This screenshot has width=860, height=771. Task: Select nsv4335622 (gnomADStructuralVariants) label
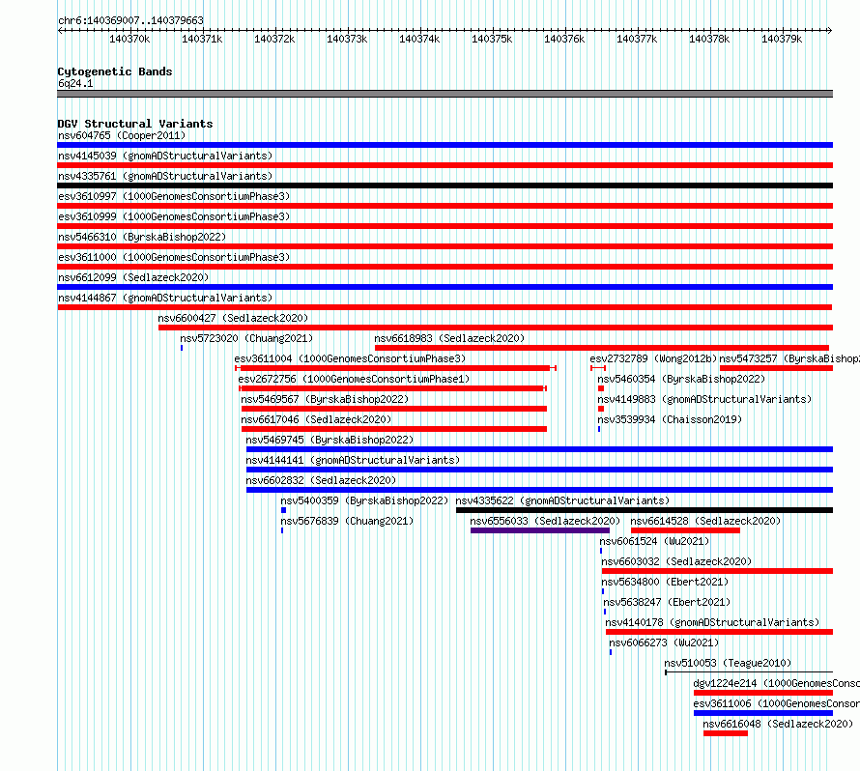(562, 500)
